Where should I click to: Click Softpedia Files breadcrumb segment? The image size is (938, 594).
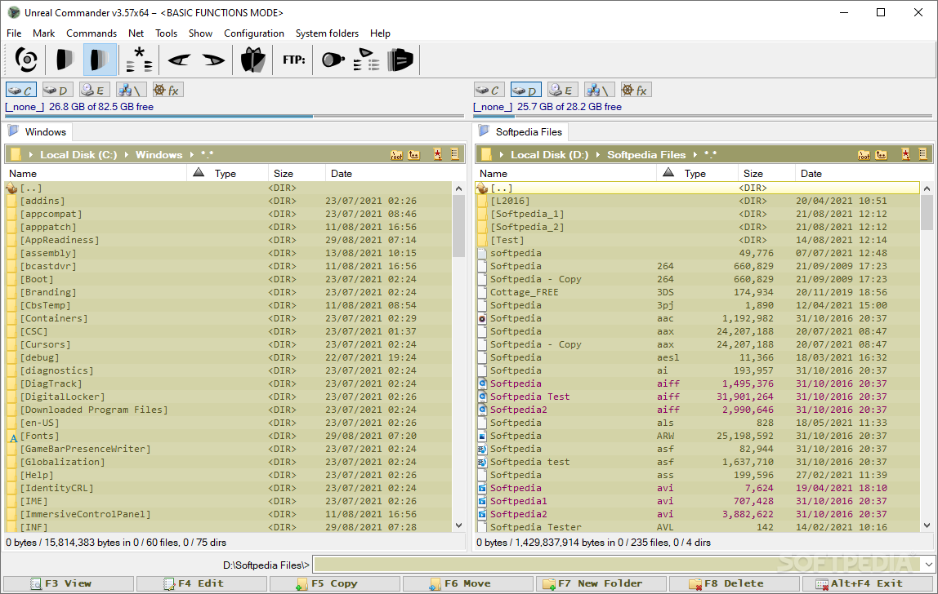646,155
